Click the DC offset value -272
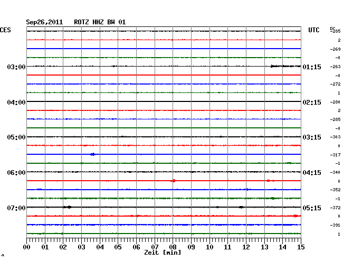The image size is (343, 261). coord(335,84)
